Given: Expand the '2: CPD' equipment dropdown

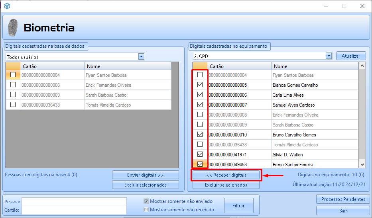Looking at the screenshot, I should [329, 56].
